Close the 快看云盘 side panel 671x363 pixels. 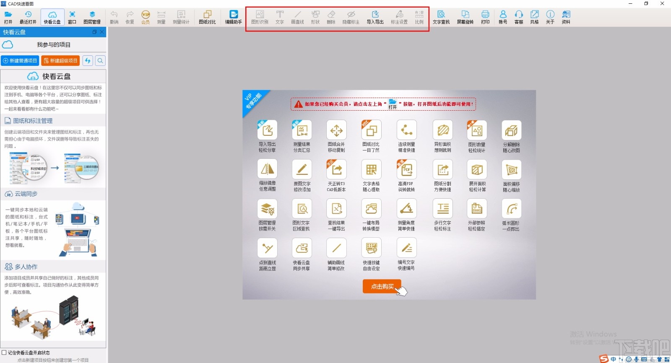point(102,32)
